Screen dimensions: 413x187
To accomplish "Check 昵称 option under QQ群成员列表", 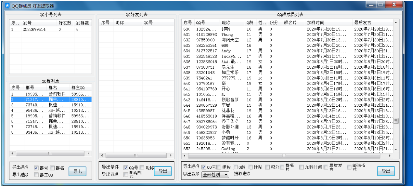I will [x=219, y=167].
